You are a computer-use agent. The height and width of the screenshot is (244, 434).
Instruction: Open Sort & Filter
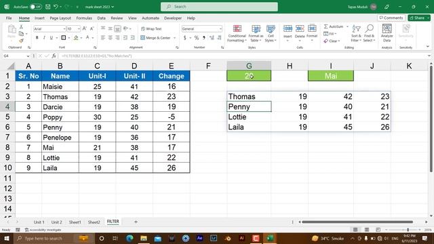[356, 33]
